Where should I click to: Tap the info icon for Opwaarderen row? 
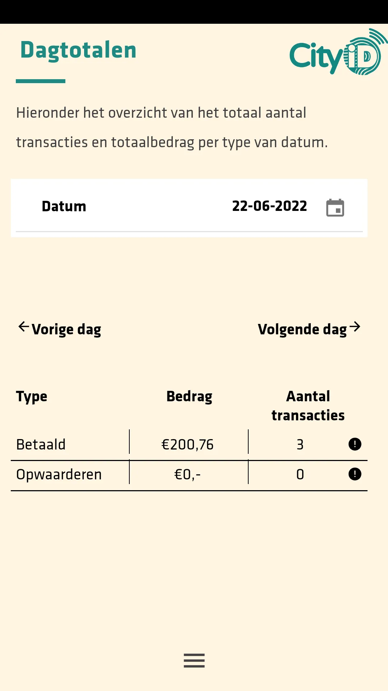355,474
